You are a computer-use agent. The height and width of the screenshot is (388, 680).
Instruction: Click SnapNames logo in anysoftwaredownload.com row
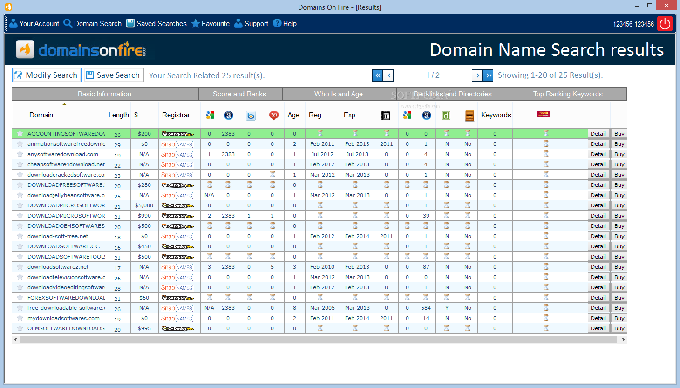(x=177, y=154)
